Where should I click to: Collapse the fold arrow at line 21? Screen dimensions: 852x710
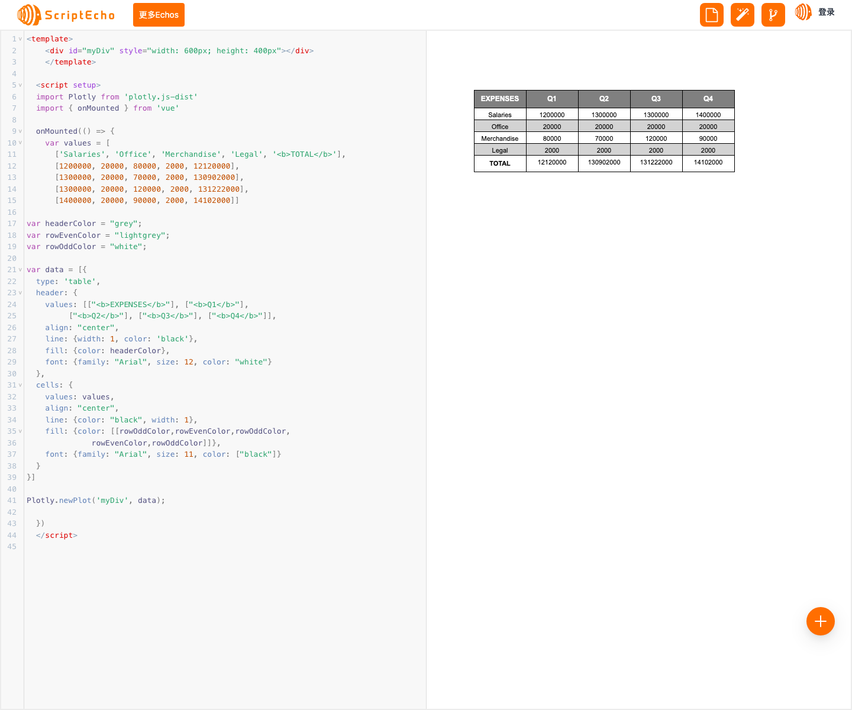click(20, 270)
